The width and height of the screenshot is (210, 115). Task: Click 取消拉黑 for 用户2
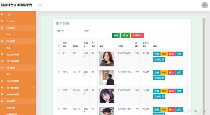pyautogui.click(x=159, y=78)
